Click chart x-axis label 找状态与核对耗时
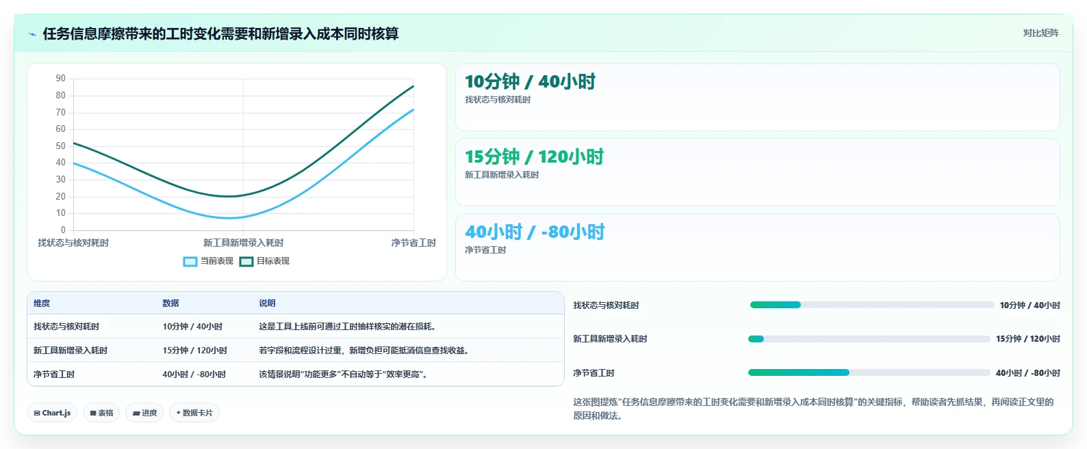Viewport: 1087px width, 449px height. pos(73,243)
